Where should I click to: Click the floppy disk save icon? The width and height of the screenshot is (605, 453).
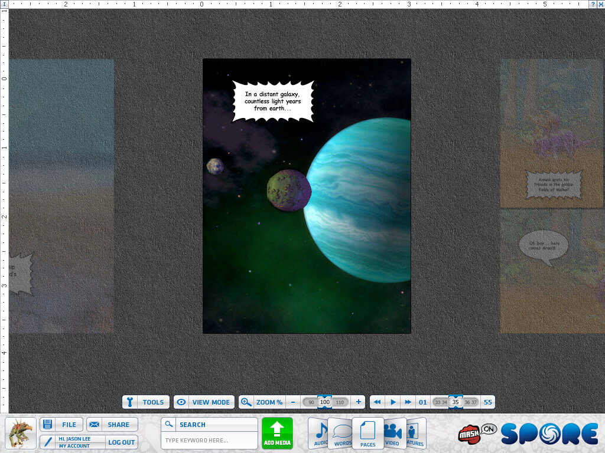coord(47,425)
